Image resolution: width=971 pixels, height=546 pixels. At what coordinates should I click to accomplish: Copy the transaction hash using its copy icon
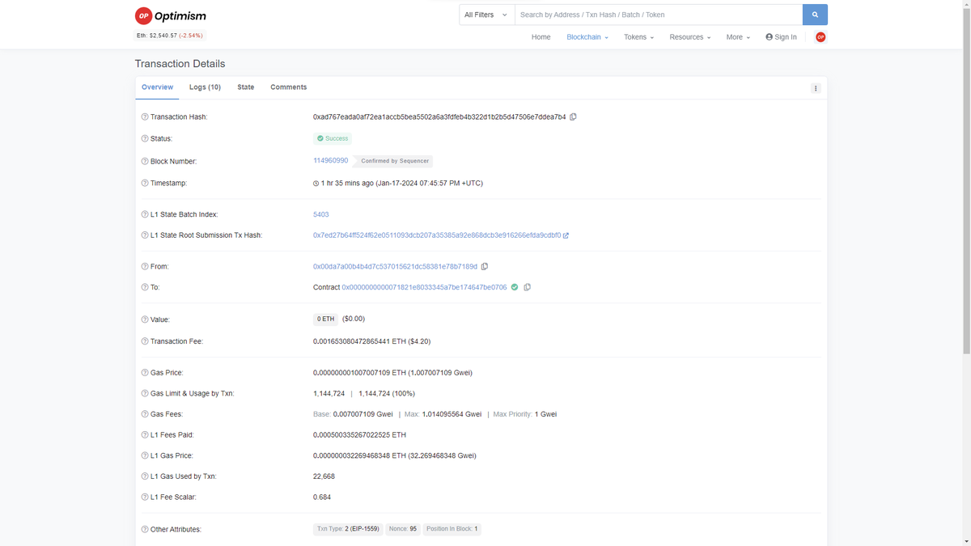click(573, 116)
